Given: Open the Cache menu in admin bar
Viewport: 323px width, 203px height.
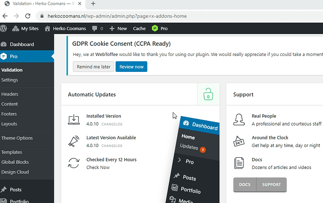Looking at the screenshot, I should pyautogui.click(x=139, y=28).
